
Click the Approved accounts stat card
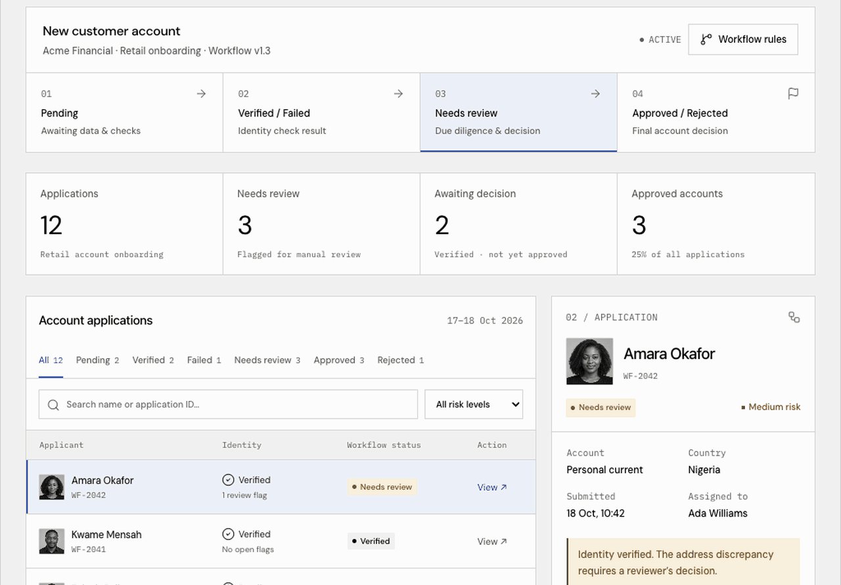(x=716, y=224)
